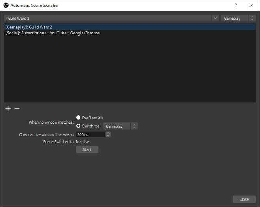Screen dimensions: 260x207
Task: Click the 300ms interval input field
Action: 91,134
